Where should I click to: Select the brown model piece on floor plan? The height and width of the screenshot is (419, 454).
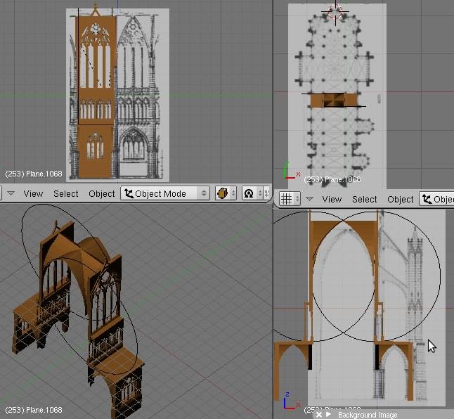[x=333, y=101]
